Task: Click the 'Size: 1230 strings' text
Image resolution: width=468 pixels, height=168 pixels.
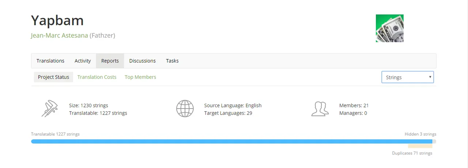Action: point(88,106)
